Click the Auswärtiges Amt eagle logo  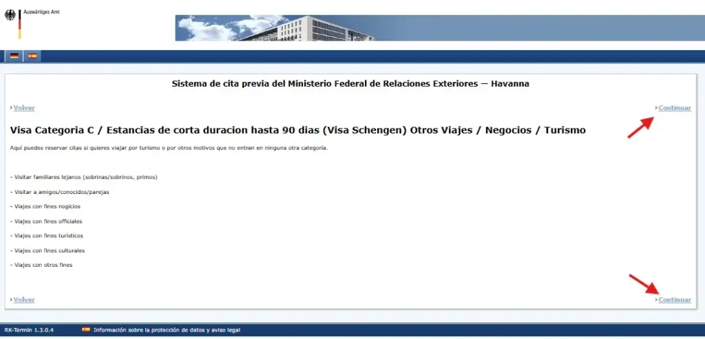[10, 15]
